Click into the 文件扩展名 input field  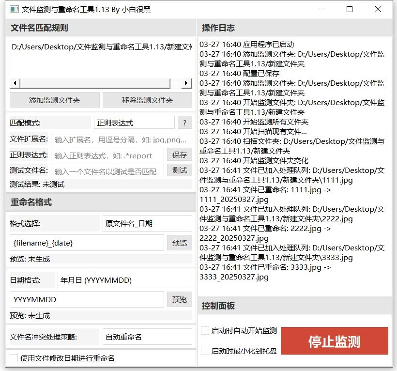click(121, 139)
